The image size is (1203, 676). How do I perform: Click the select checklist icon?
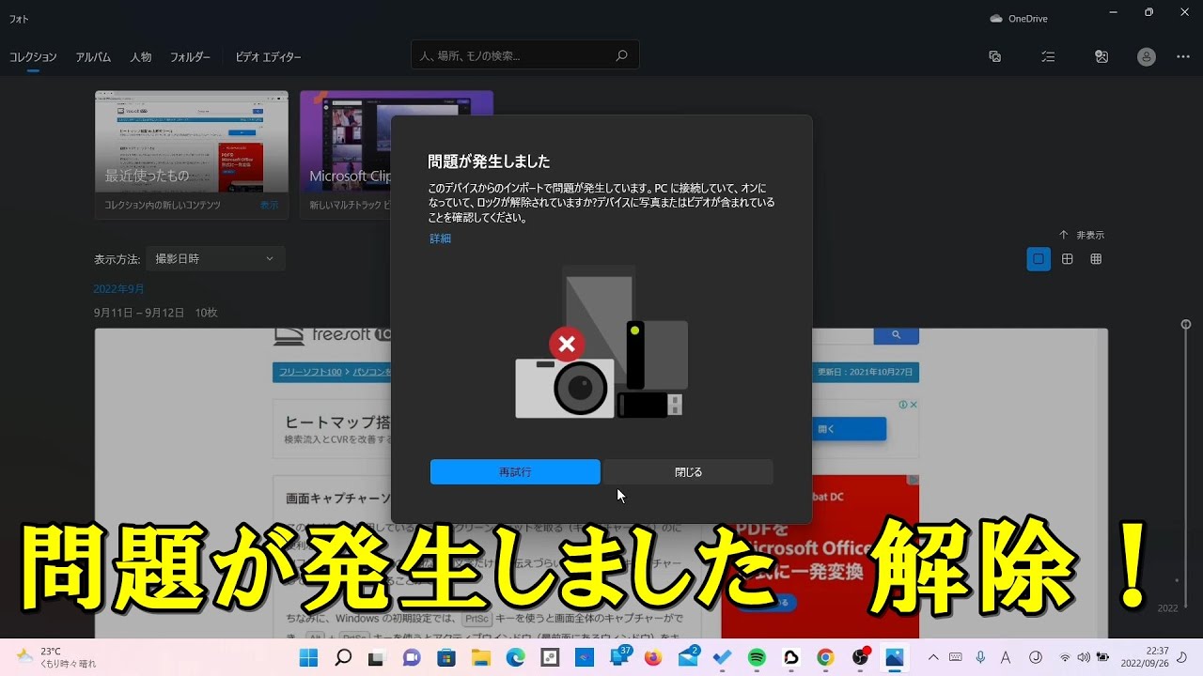coord(1048,56)
